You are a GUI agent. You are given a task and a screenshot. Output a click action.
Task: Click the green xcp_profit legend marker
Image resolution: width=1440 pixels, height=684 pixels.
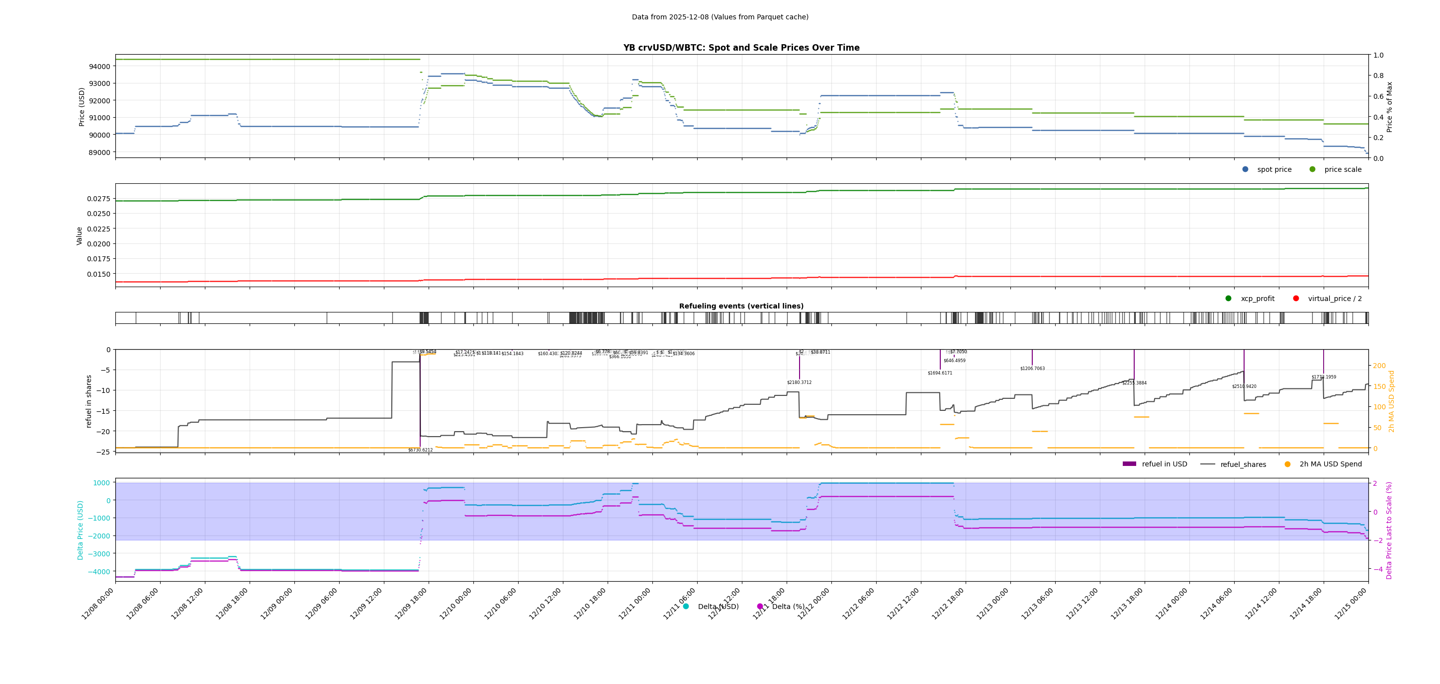(1228, 298)
